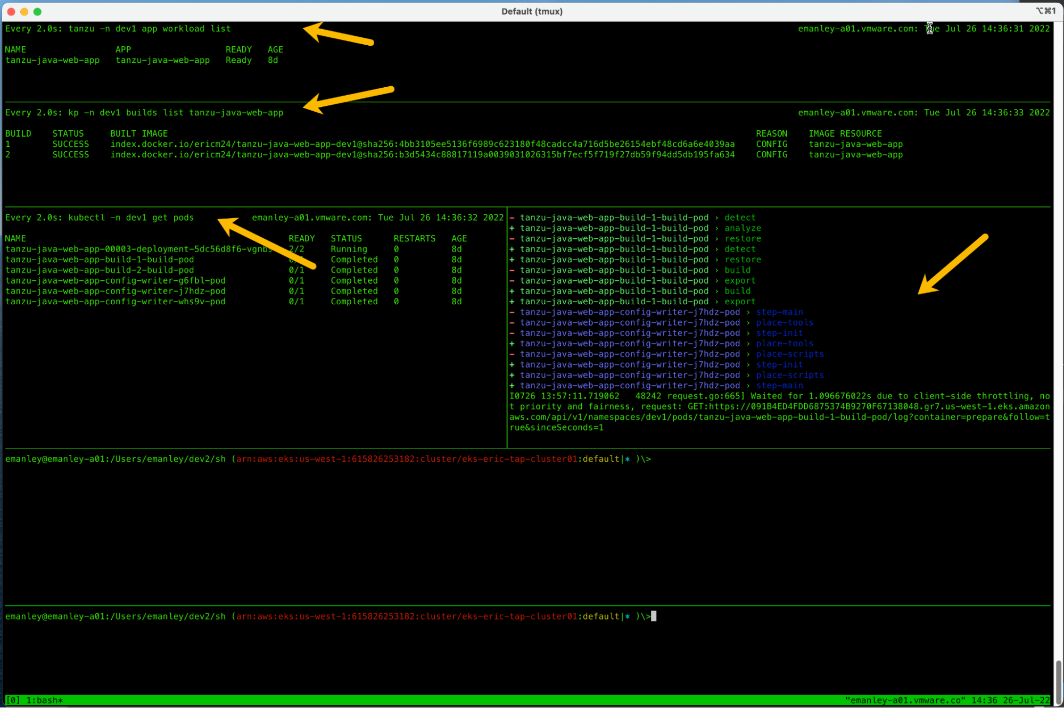
Task: Click the Ready value for tanzu-java-web-app workload
Action: pyautogui.click(x=238, y=60)
